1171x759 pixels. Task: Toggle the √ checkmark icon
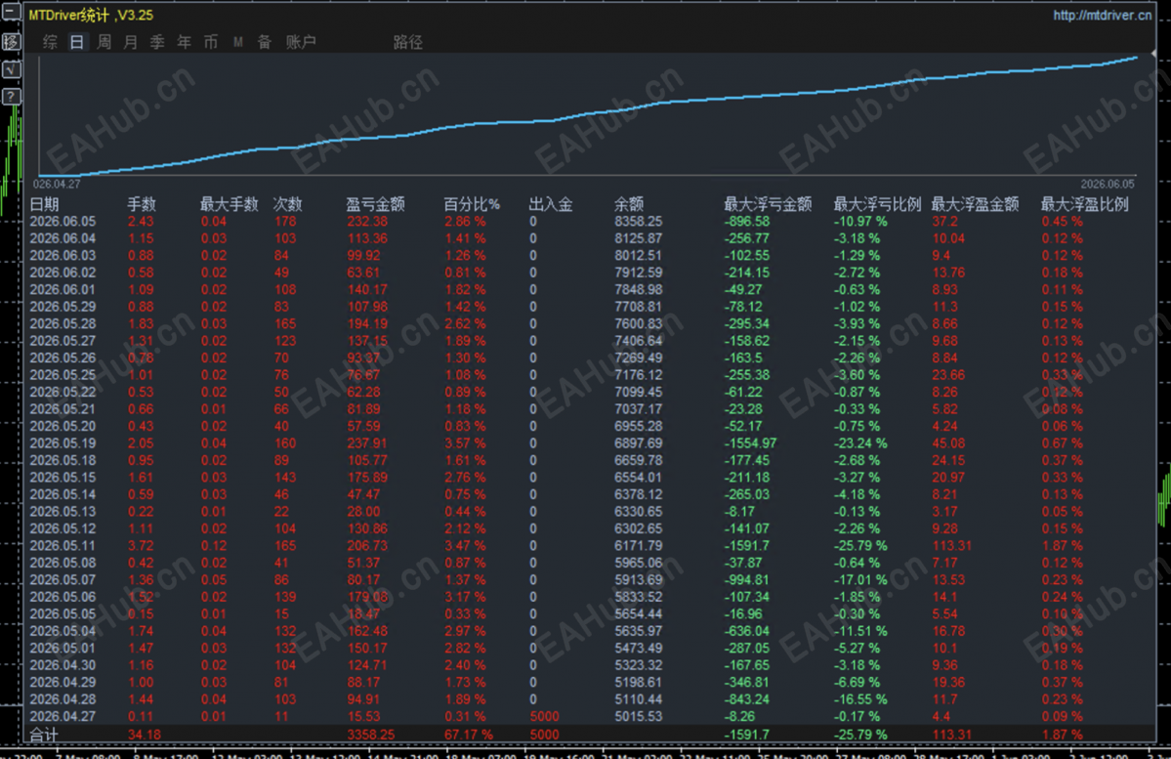coord(11,69)
